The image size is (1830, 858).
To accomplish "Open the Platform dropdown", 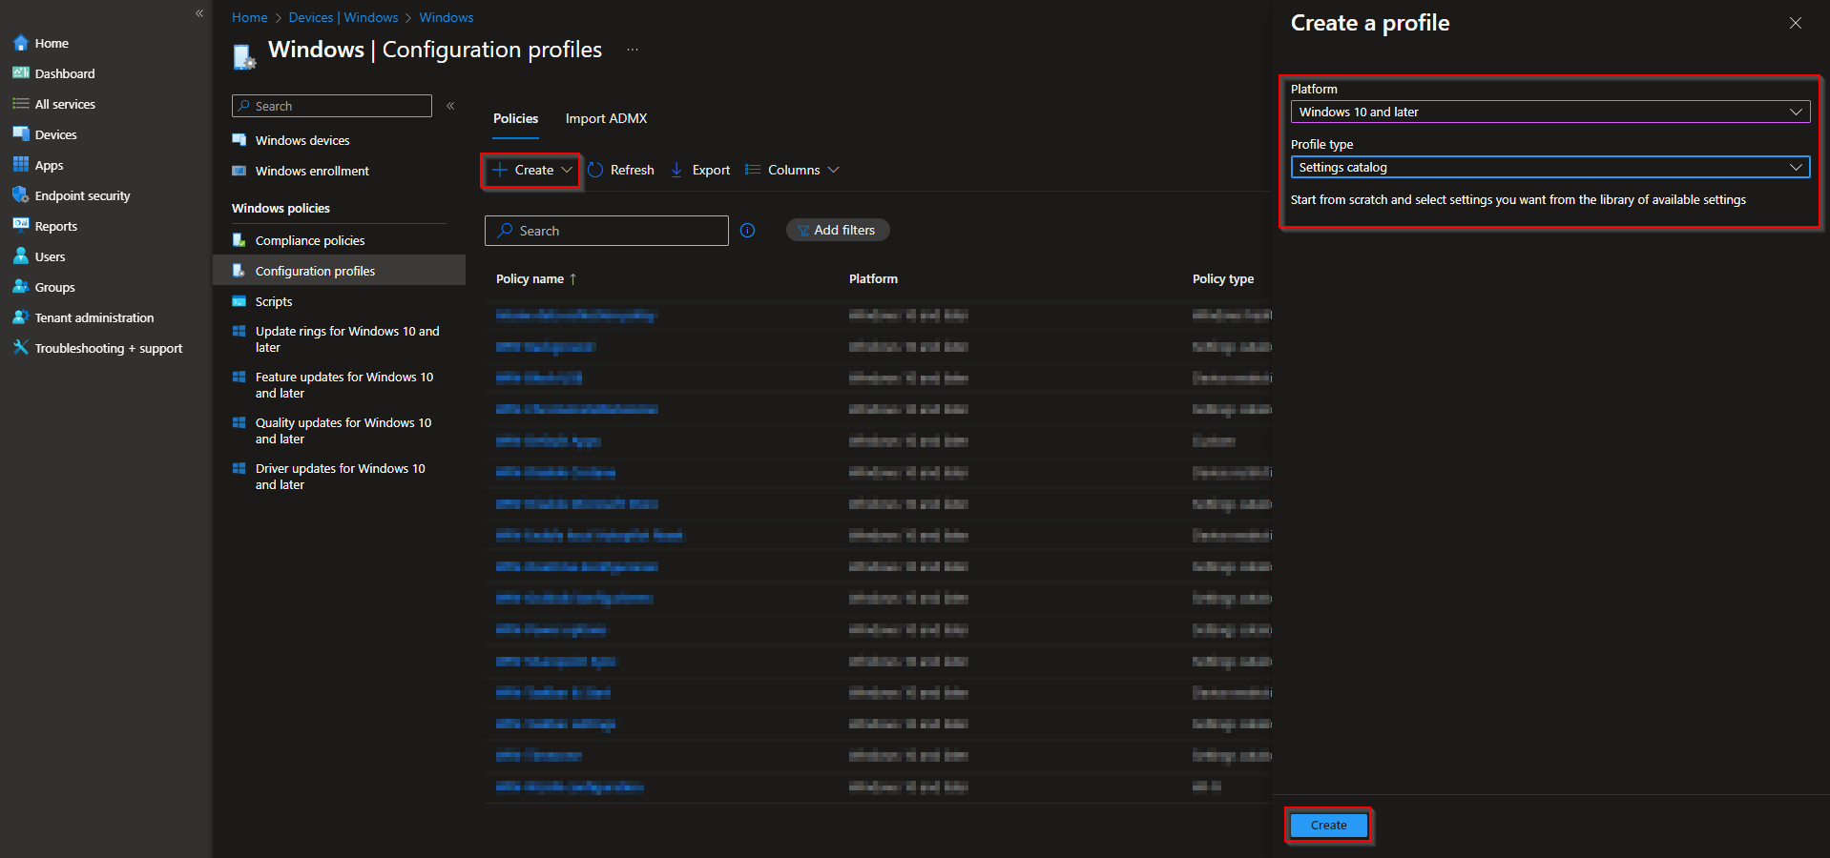I will point(1548,112).
